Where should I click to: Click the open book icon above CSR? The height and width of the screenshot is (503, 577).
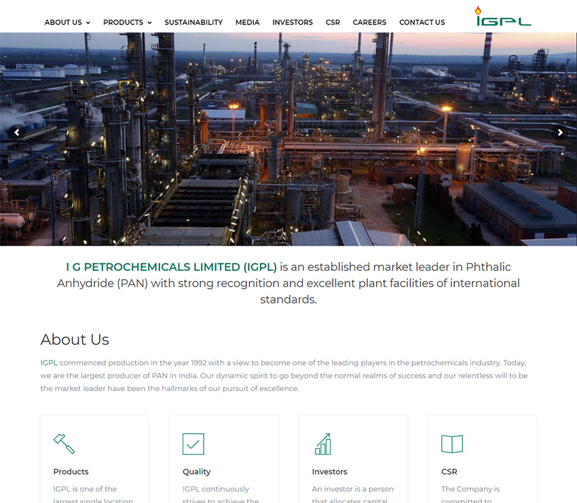[452, 444]
